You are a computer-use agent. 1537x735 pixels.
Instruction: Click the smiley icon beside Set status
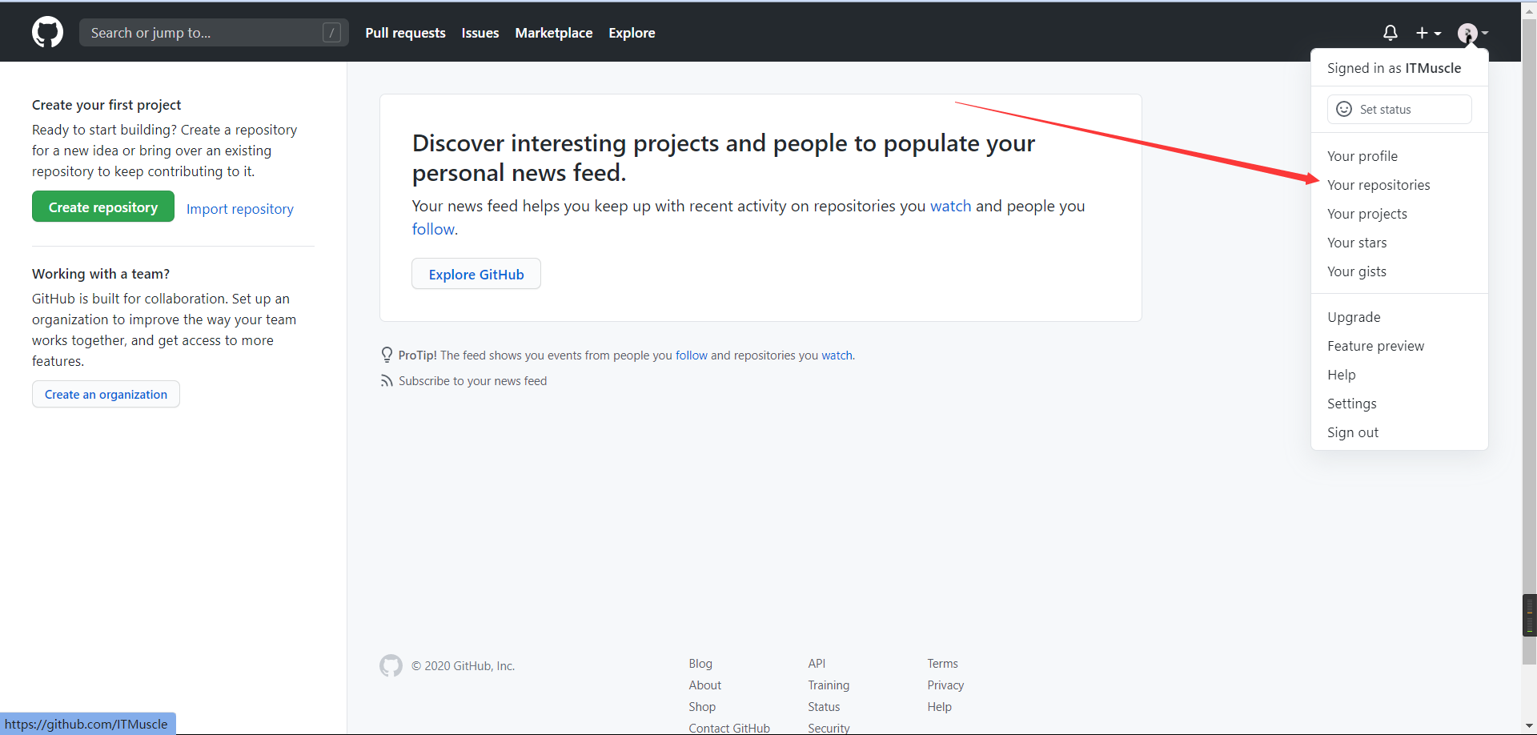(1344, 110)
